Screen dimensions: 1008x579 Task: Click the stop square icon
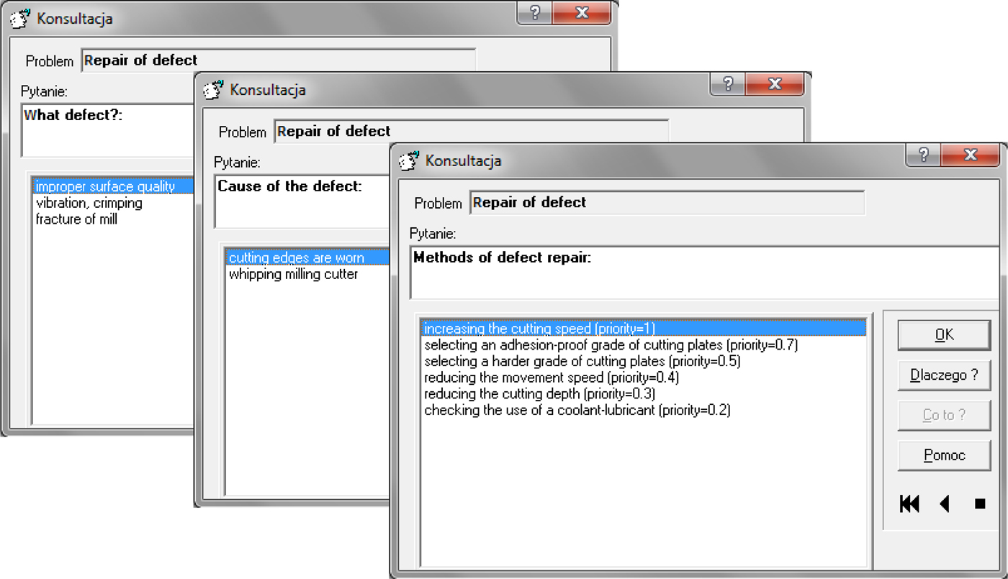tap(980, 504)
